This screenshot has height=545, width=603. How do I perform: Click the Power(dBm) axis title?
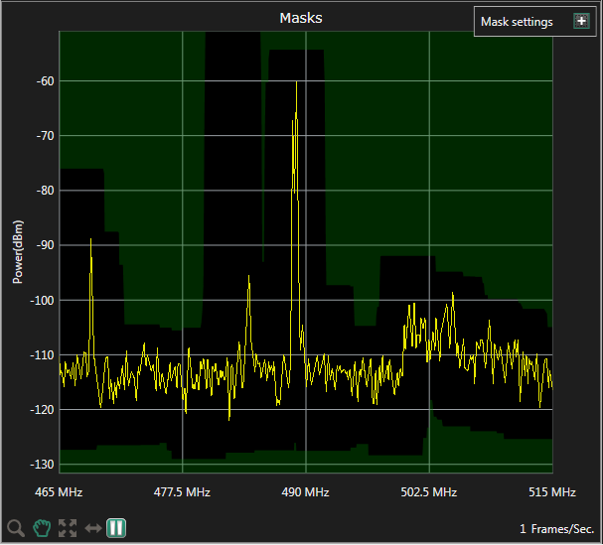(x=18, y=251)
